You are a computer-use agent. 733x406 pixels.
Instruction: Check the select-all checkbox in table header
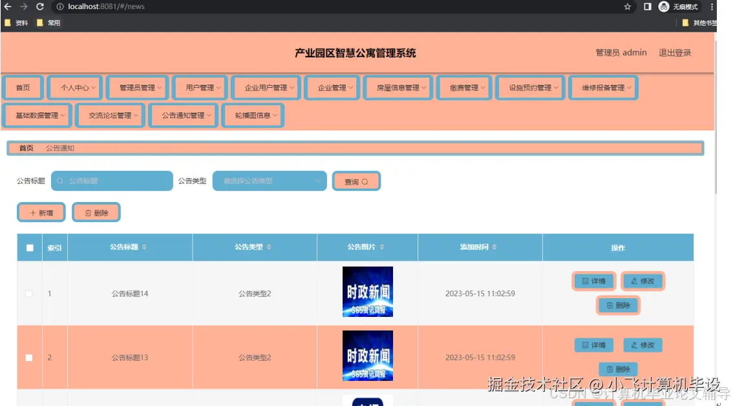pyautogui.click(x=28, y=247)
